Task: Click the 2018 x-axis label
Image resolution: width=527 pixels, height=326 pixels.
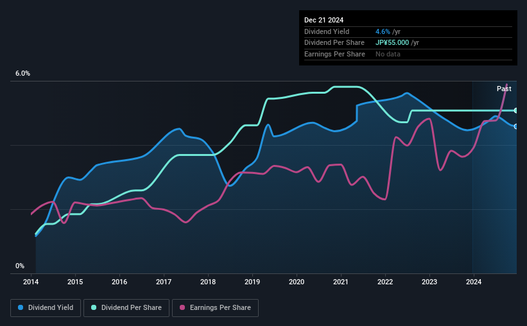Action: point(208,282)
